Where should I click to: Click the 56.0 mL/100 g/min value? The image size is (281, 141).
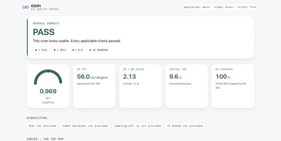click(92, 77)
